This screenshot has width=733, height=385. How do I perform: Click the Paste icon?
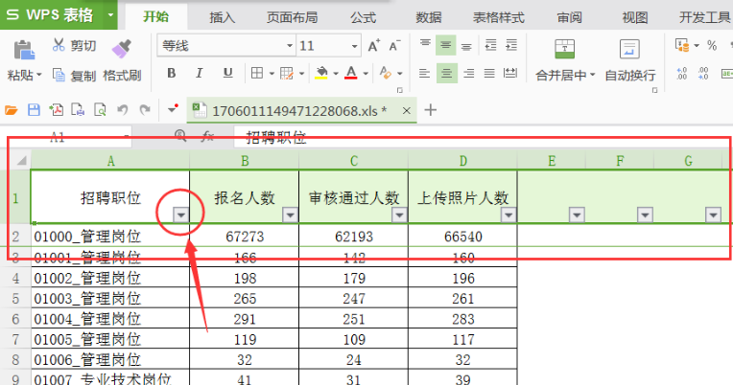[x=24, y=51]
